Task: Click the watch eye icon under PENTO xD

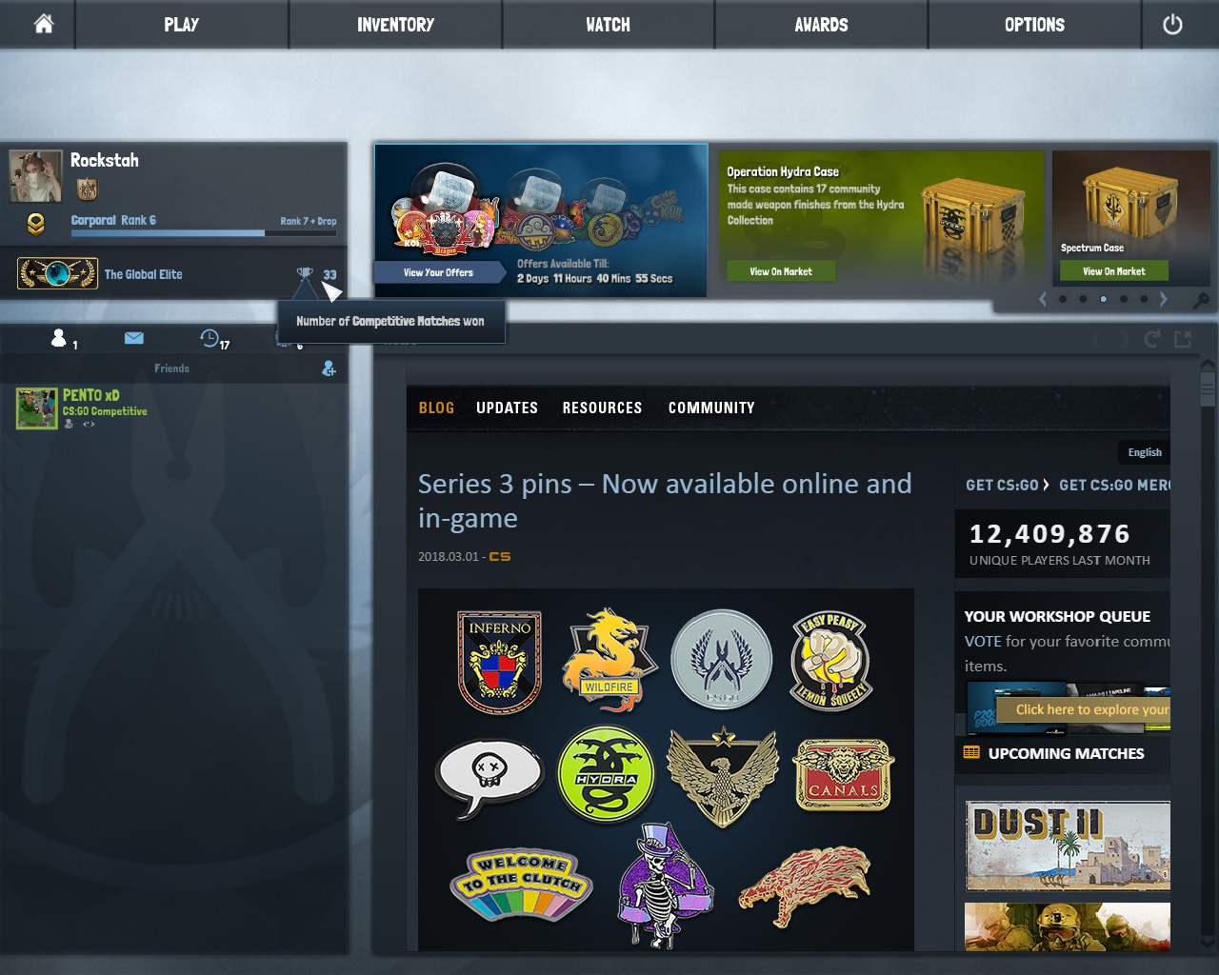Action: [89, 425]
